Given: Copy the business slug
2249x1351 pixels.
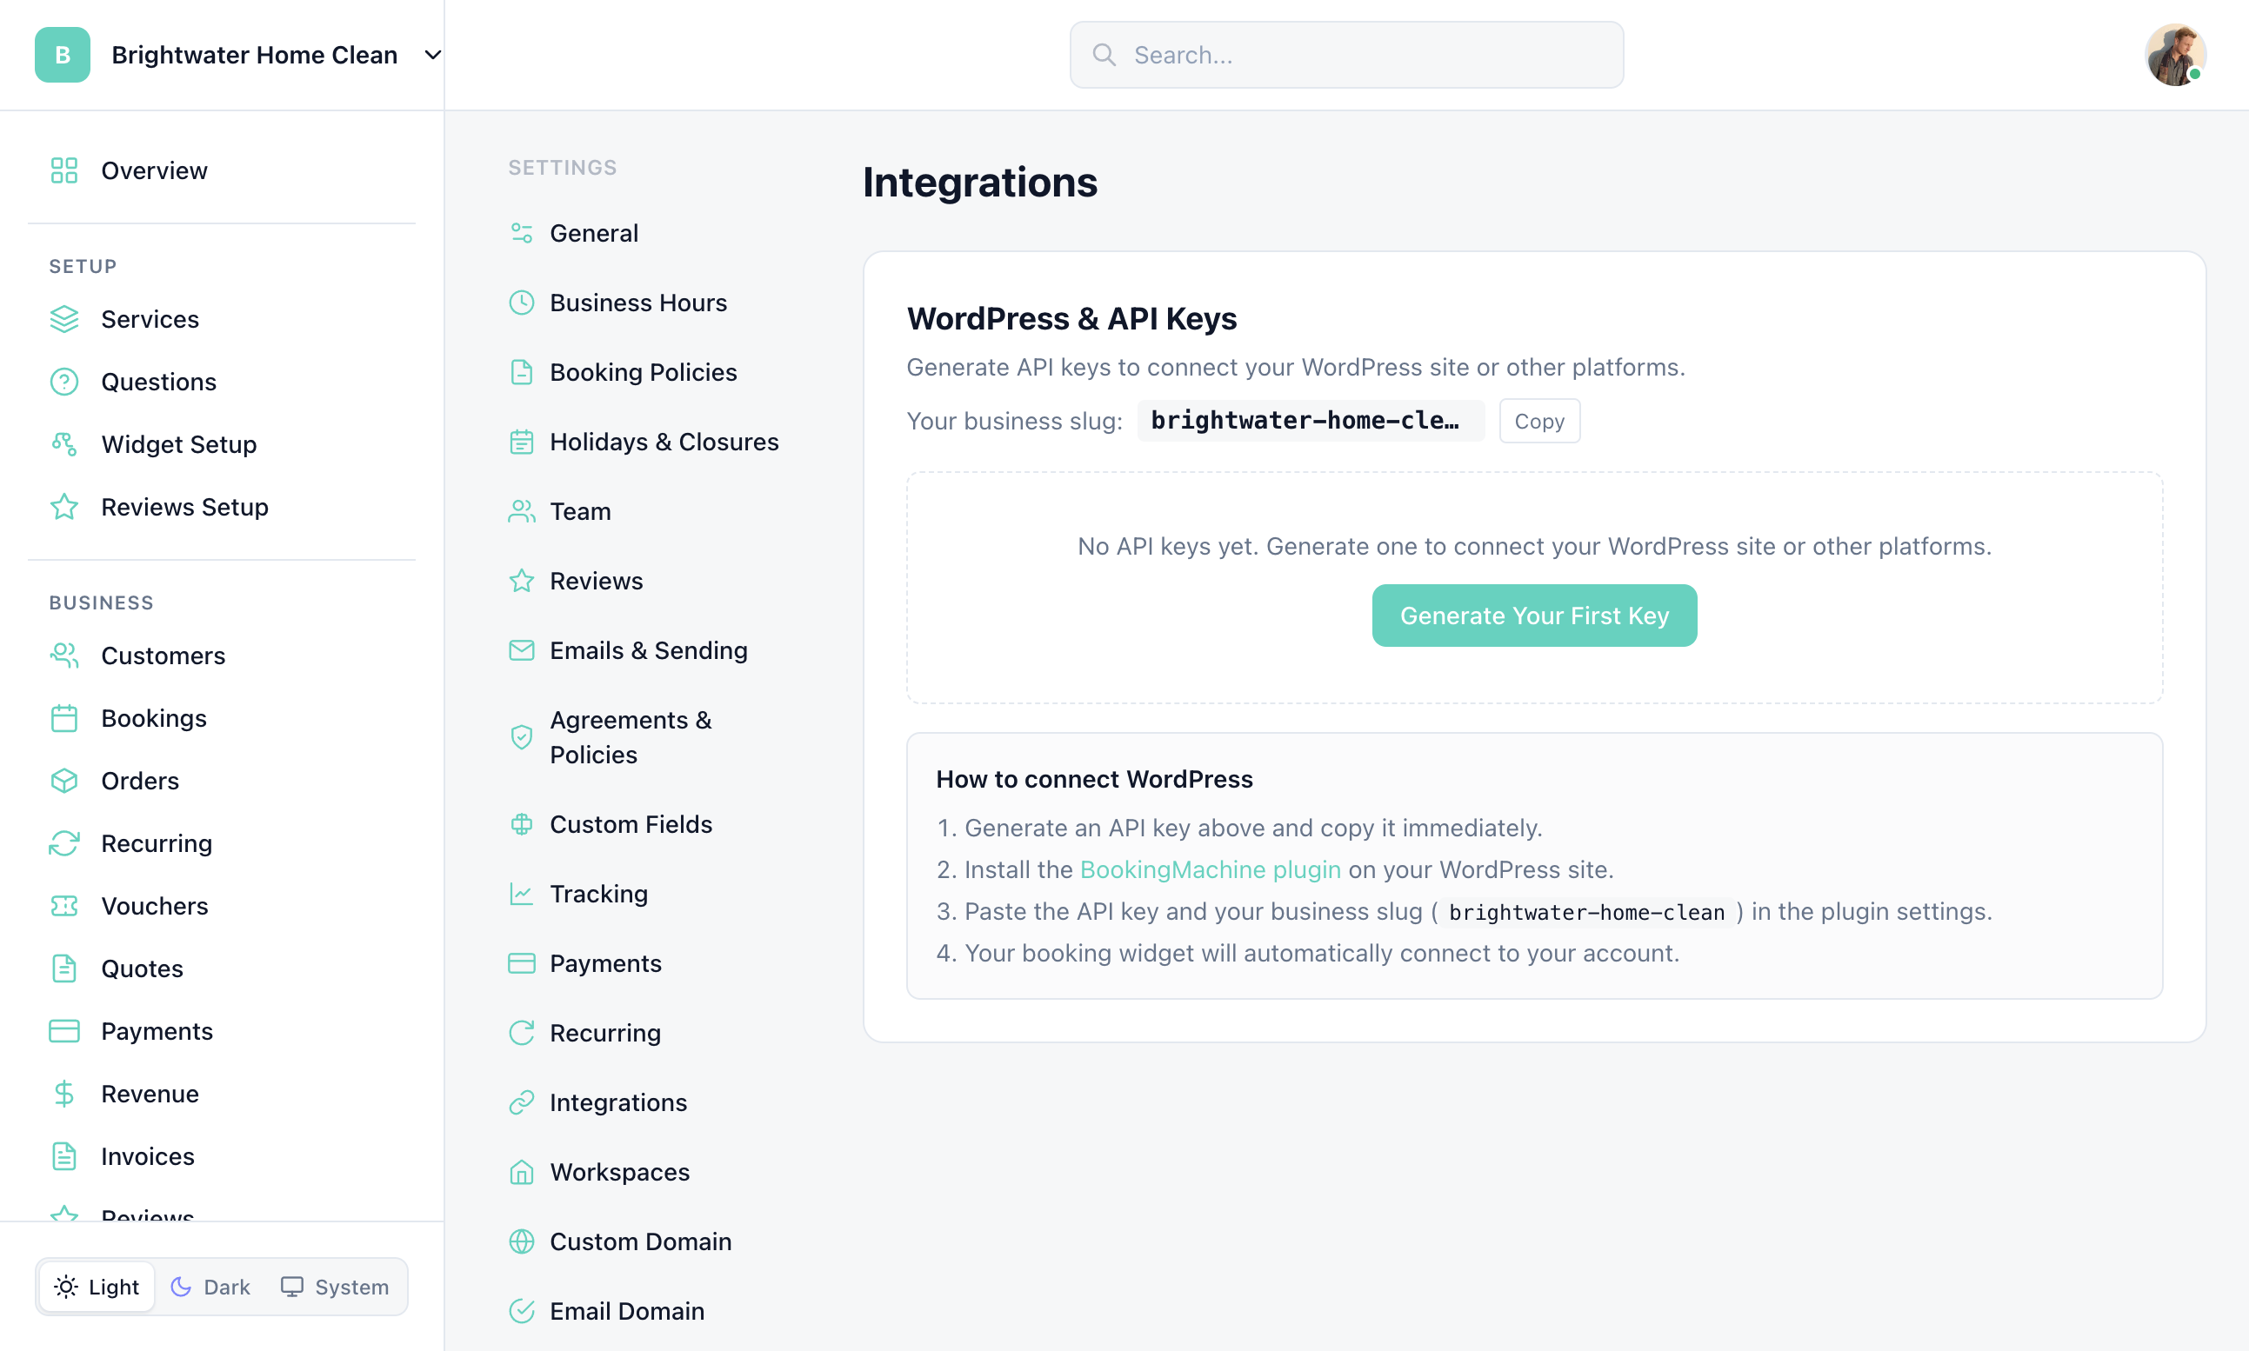Looking at the screenshot, I should click(1538, 421).
